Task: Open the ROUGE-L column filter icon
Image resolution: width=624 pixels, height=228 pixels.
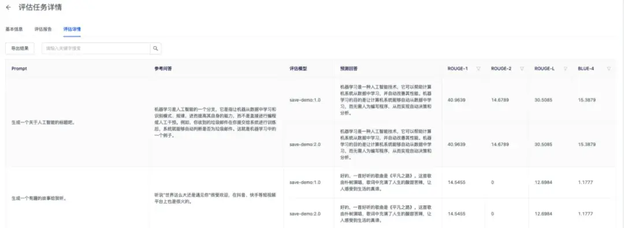Action: [x=565, y=69]
